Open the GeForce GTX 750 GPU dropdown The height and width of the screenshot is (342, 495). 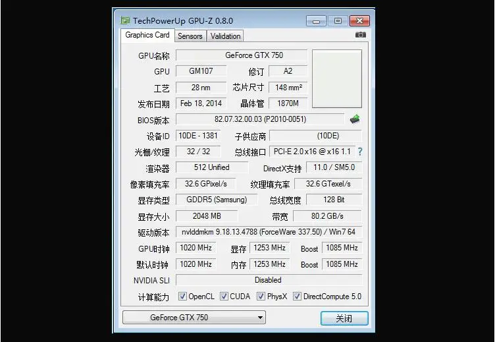point(194,318)
